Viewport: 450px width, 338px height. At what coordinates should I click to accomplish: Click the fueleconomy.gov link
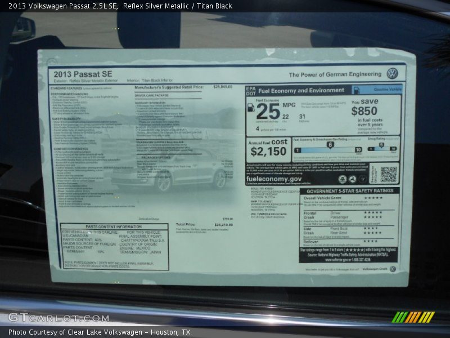[274, 179]
